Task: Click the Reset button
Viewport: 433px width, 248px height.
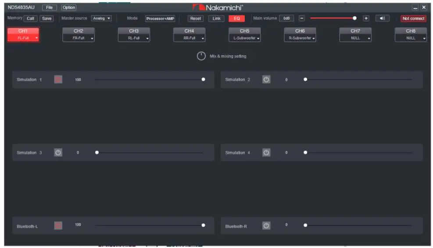Action: (x=196, y=18)
